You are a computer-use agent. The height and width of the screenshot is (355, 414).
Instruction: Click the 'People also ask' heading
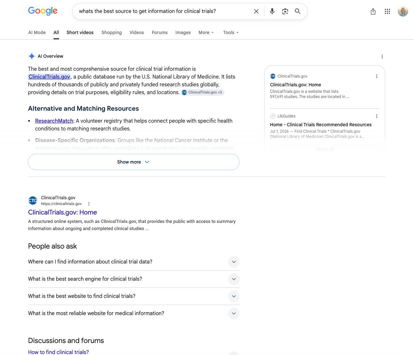pyautogui.click(x=53, y=246)
